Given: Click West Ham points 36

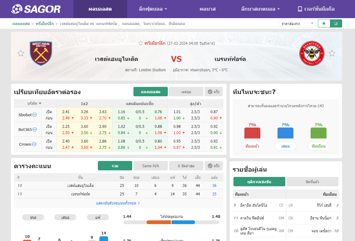Looking at the screenshot, I should (214, 185).
